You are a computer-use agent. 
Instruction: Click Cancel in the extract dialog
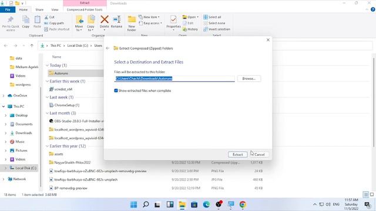(259, 155)
